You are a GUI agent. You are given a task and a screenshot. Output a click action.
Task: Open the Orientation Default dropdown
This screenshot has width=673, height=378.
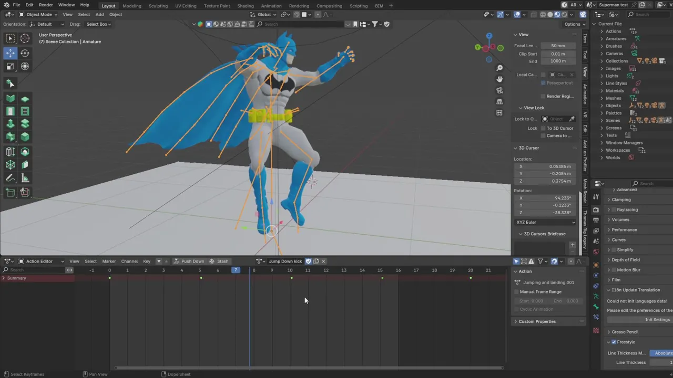click(47, 24)
